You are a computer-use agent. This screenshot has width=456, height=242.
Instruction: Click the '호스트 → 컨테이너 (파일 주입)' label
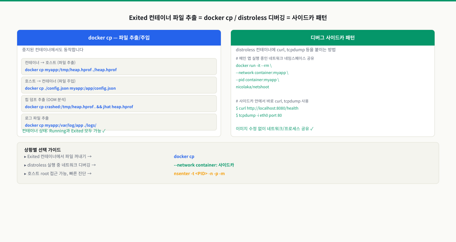tap(50, 81)
